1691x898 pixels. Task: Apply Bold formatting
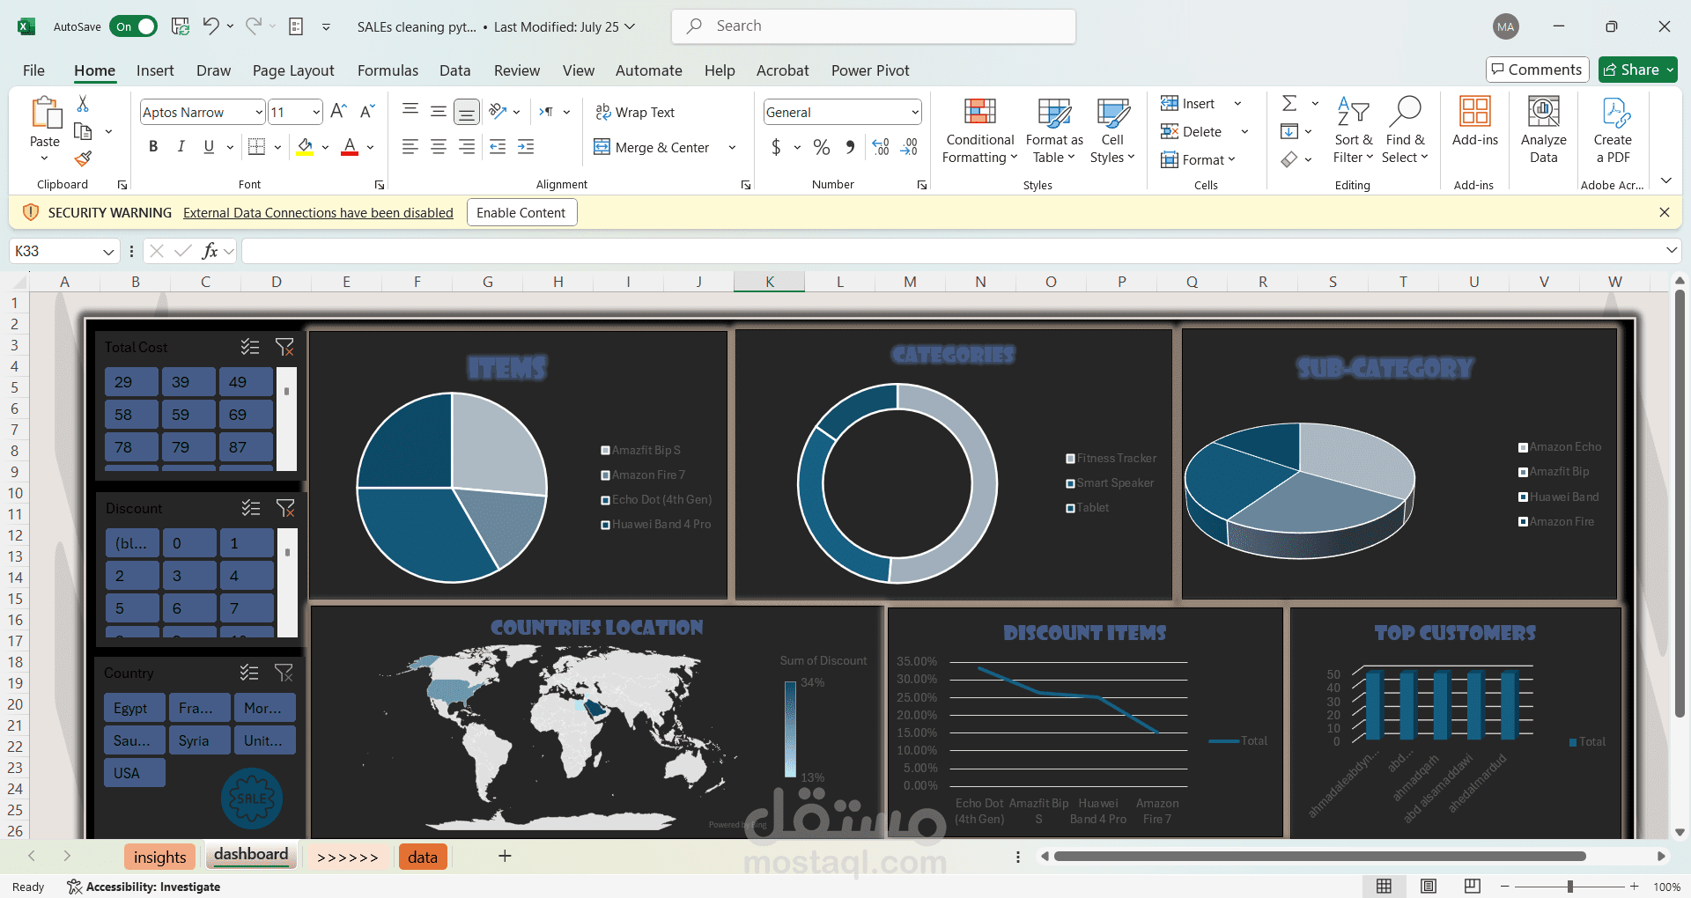(x=153, y=147)
